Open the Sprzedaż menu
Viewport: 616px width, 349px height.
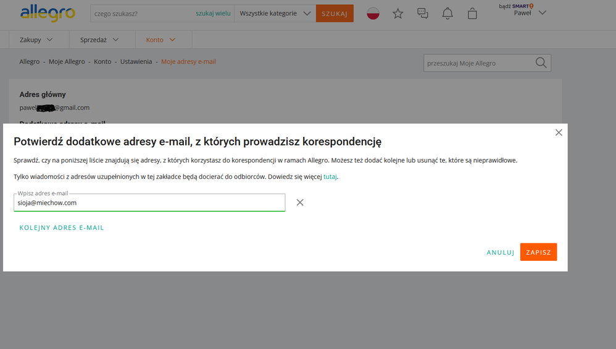[x=99, y=40]
